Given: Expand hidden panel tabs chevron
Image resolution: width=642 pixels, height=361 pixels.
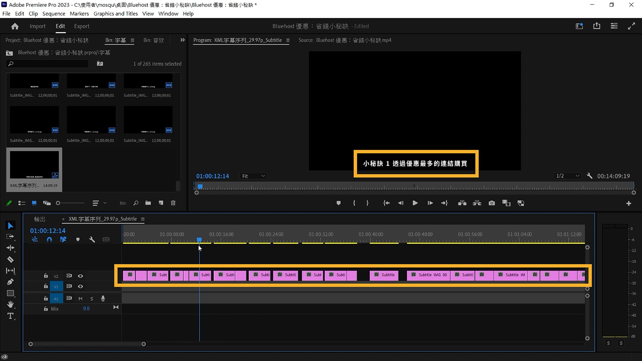Looking at the screenshot, I should coord(183,40).
